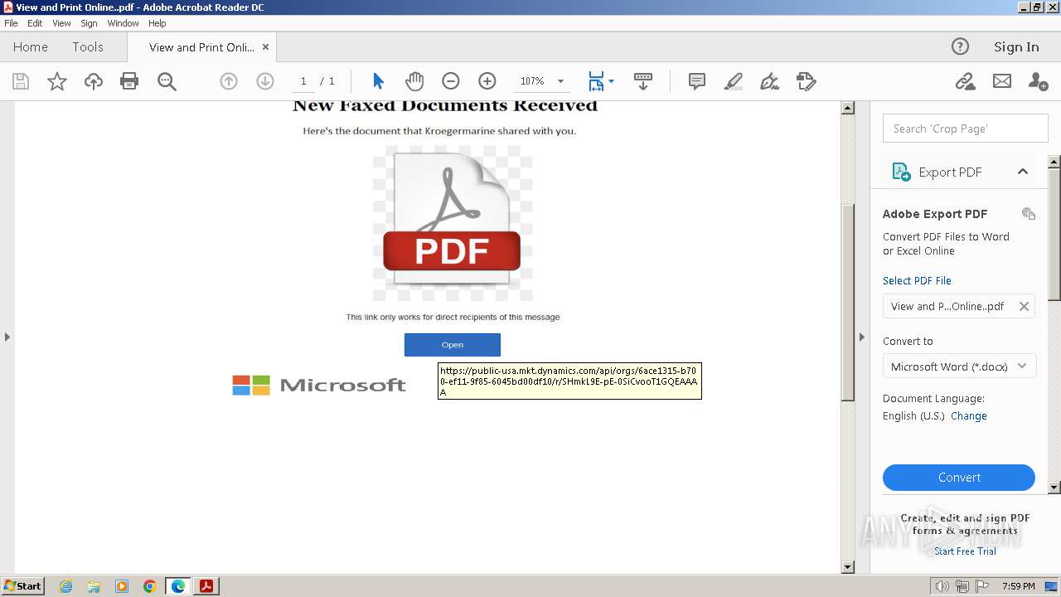Choose the Selection arrow tool
1061x597 pixels.
[378, 81]
